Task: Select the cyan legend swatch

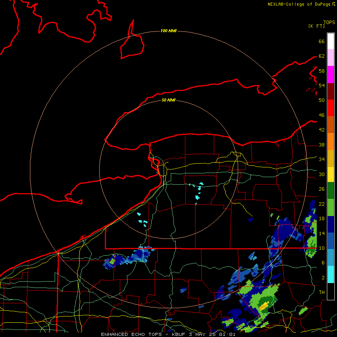Action: (x=331, y=274)
